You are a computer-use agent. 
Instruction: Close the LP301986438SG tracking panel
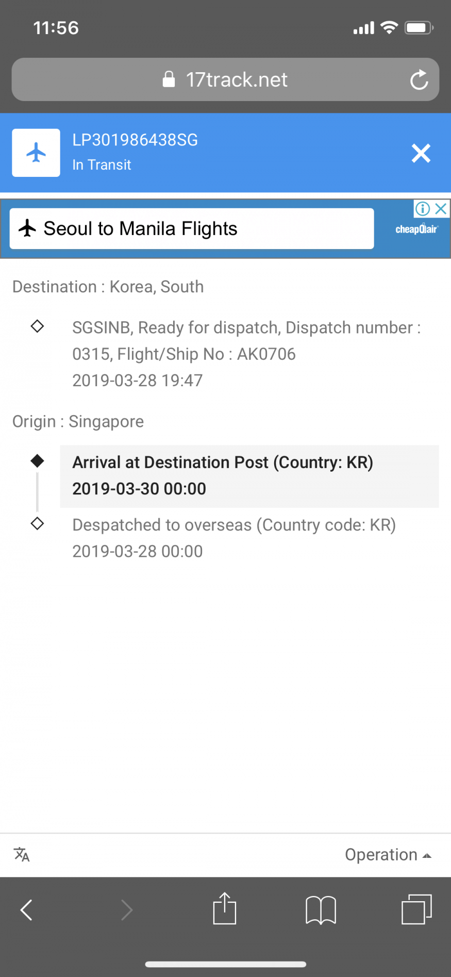click(421, 153)
